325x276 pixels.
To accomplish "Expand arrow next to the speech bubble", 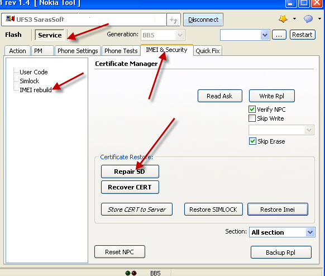I will 319,19.
